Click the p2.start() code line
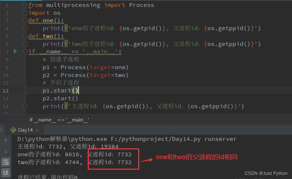The height and width of the screenshot is (179, 292). click(60, 98)
